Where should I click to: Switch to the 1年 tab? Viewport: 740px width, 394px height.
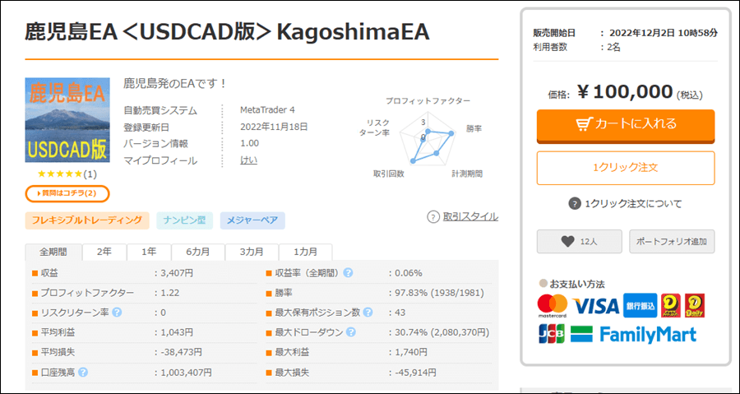(x=149, y=252)
